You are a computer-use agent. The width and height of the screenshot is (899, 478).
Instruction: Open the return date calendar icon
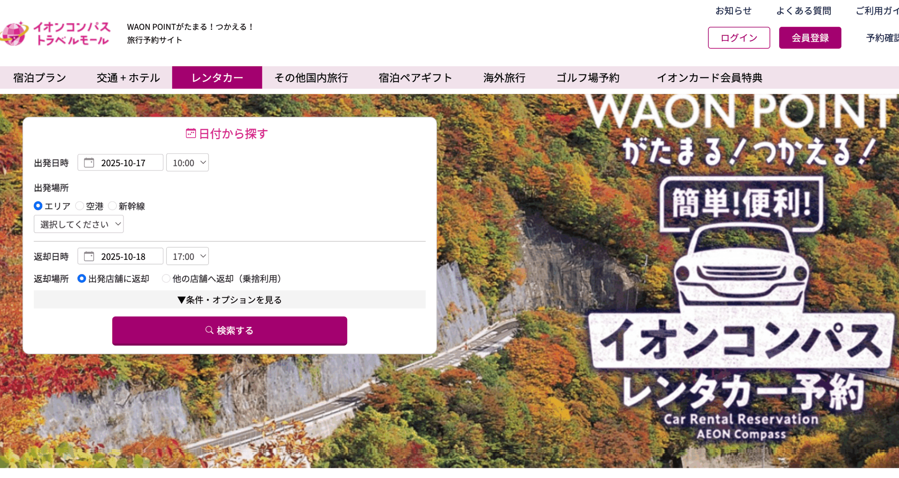[89, 256]
